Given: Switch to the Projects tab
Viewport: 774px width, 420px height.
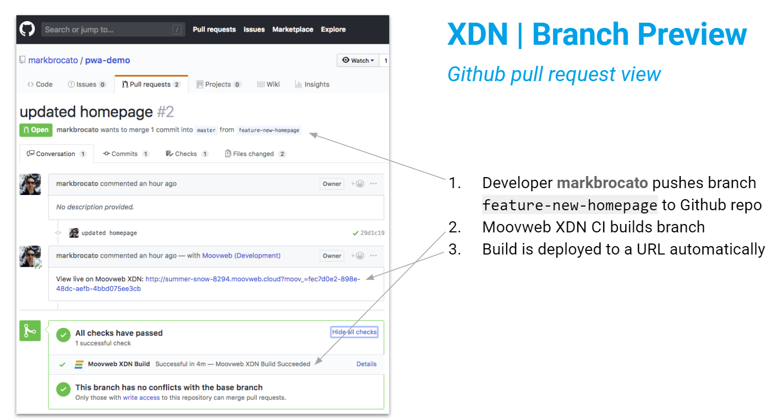Looking at the screenshot, I should click(x=219, y=84).
